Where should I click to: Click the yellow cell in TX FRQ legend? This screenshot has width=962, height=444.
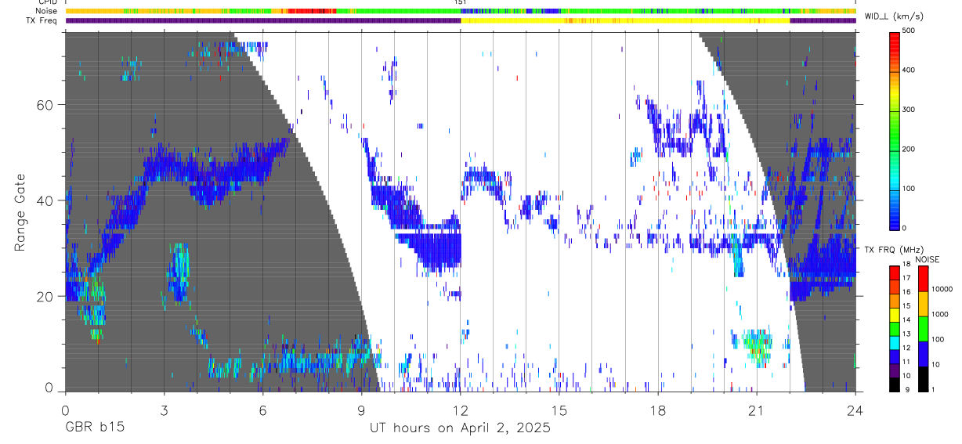894,313
